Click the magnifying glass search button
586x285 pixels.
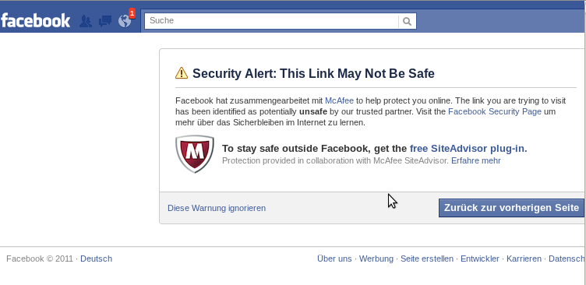(x=408, y=21)
